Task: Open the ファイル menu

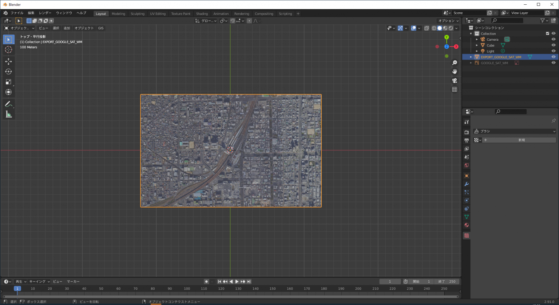Action: coord(17,13)
